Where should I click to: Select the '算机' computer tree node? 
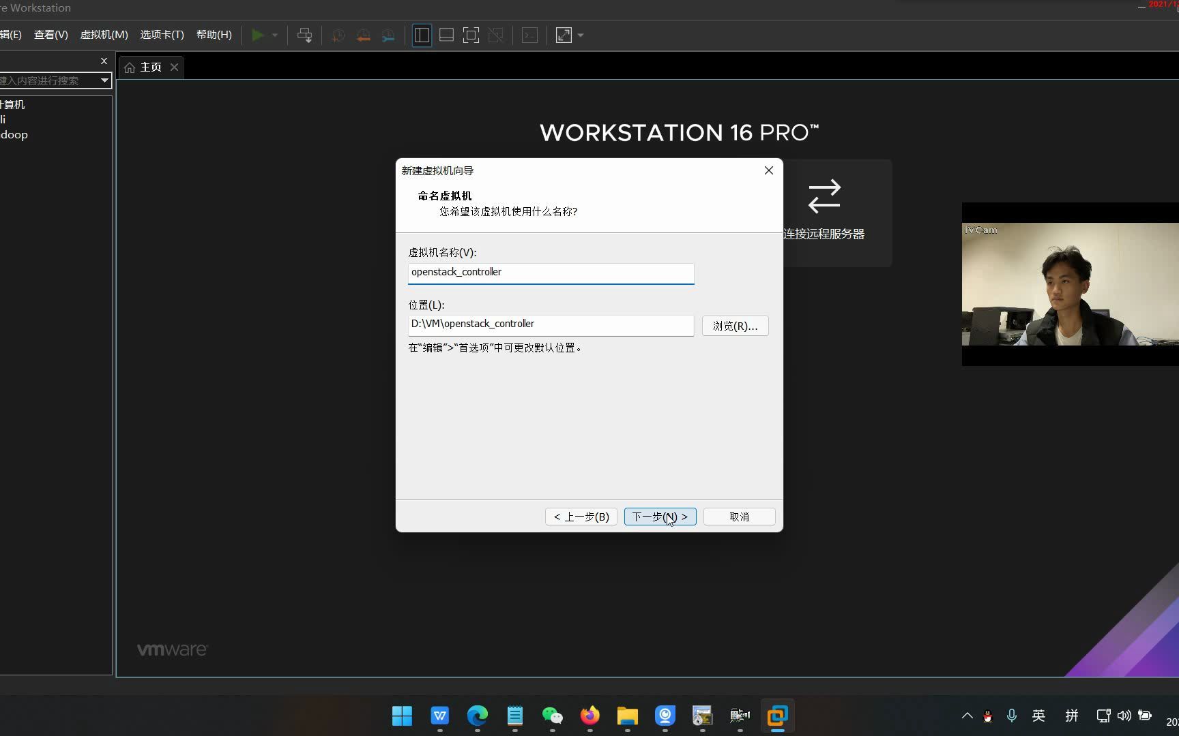(x=12, y=104)
